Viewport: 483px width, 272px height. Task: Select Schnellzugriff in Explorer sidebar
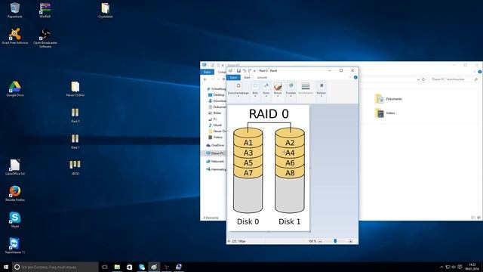217,89
